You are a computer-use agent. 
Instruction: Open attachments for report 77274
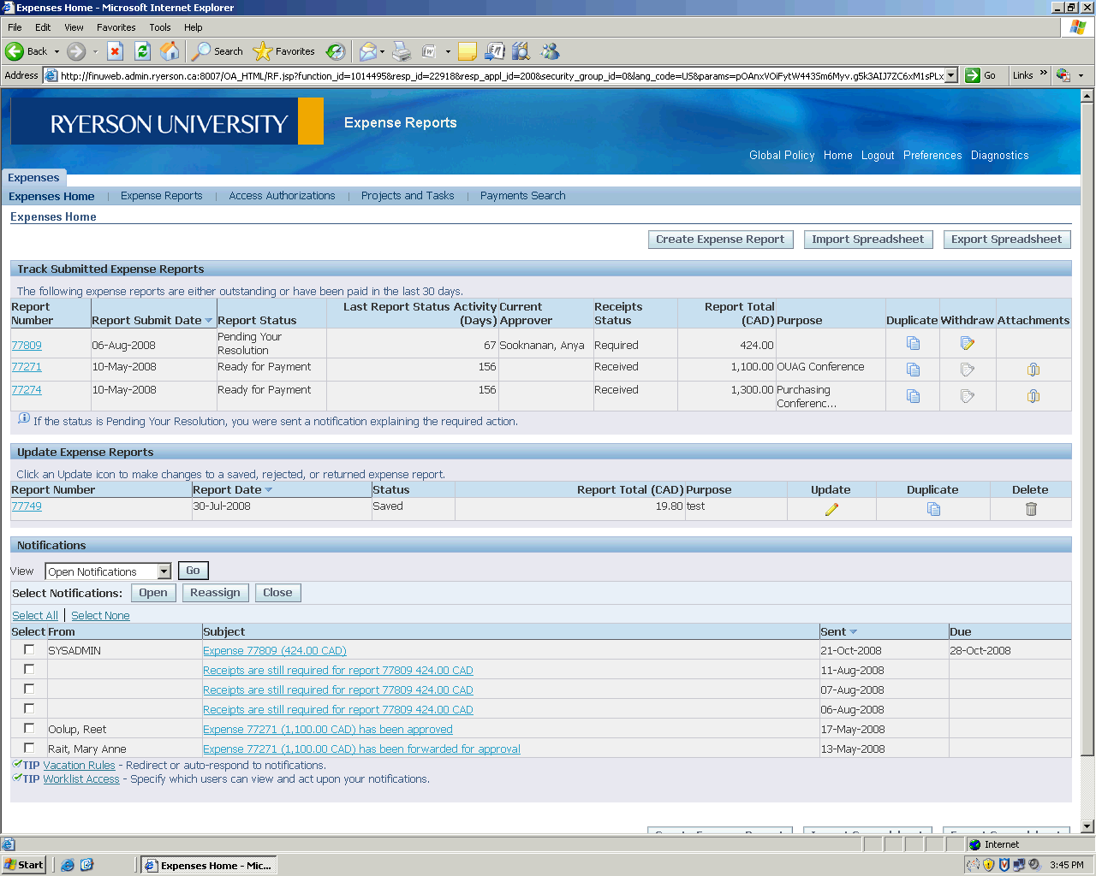click(1033, 396)
